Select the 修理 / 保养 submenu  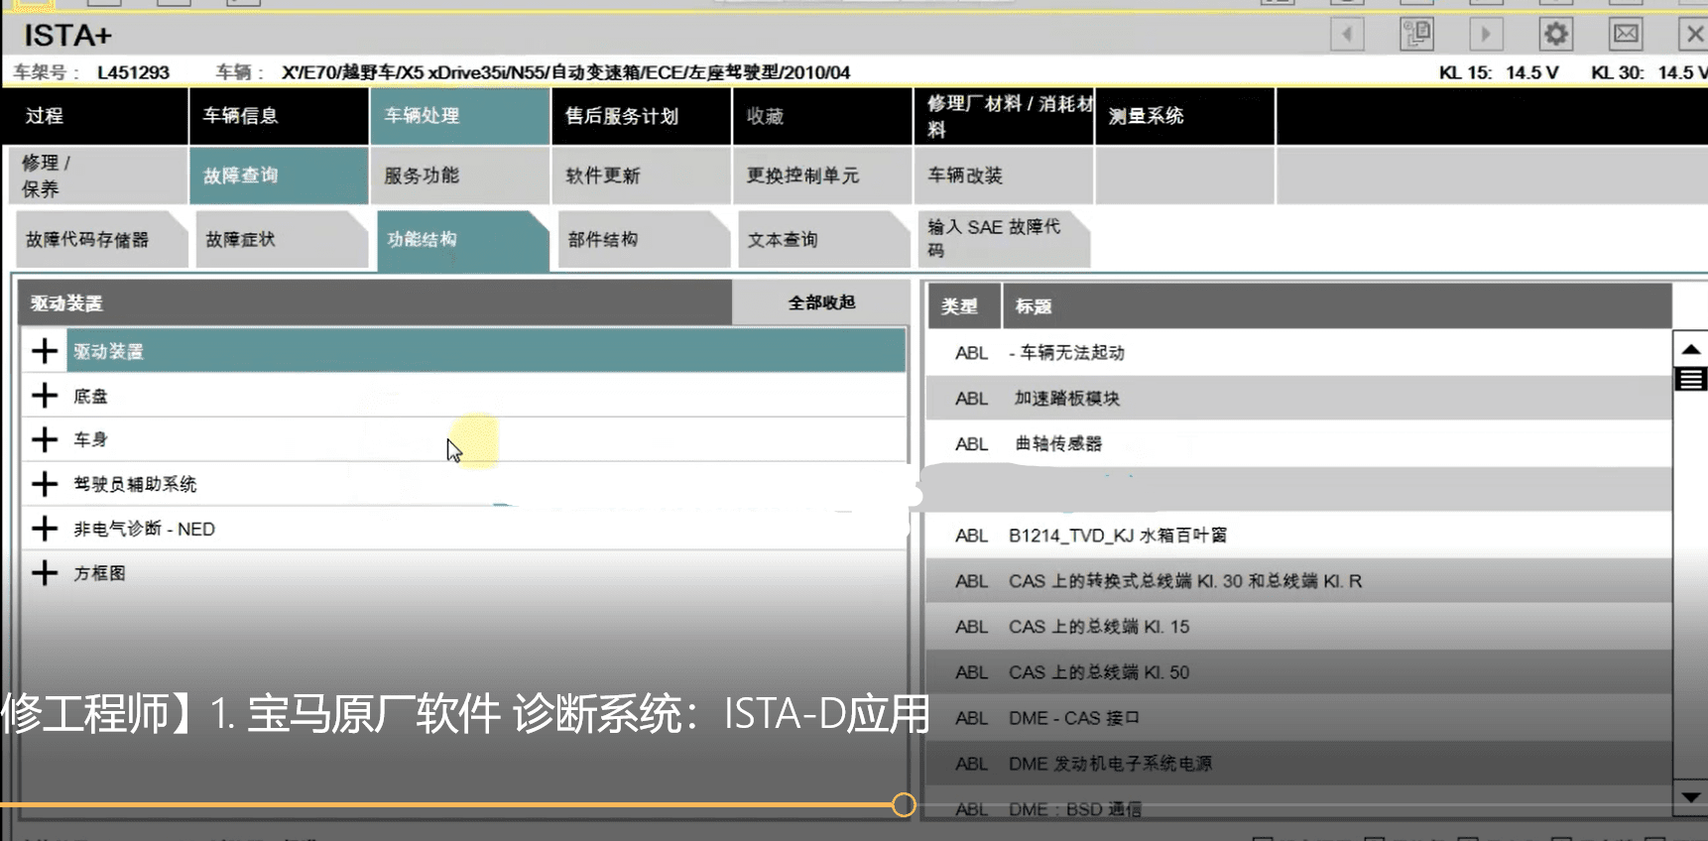98,176
